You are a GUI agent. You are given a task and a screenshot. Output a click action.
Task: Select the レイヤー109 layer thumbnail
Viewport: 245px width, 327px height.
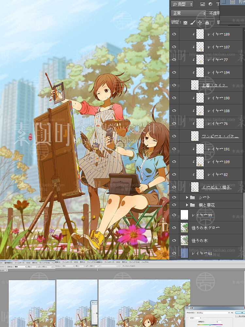pyautogui.click(x=200, y=162)
